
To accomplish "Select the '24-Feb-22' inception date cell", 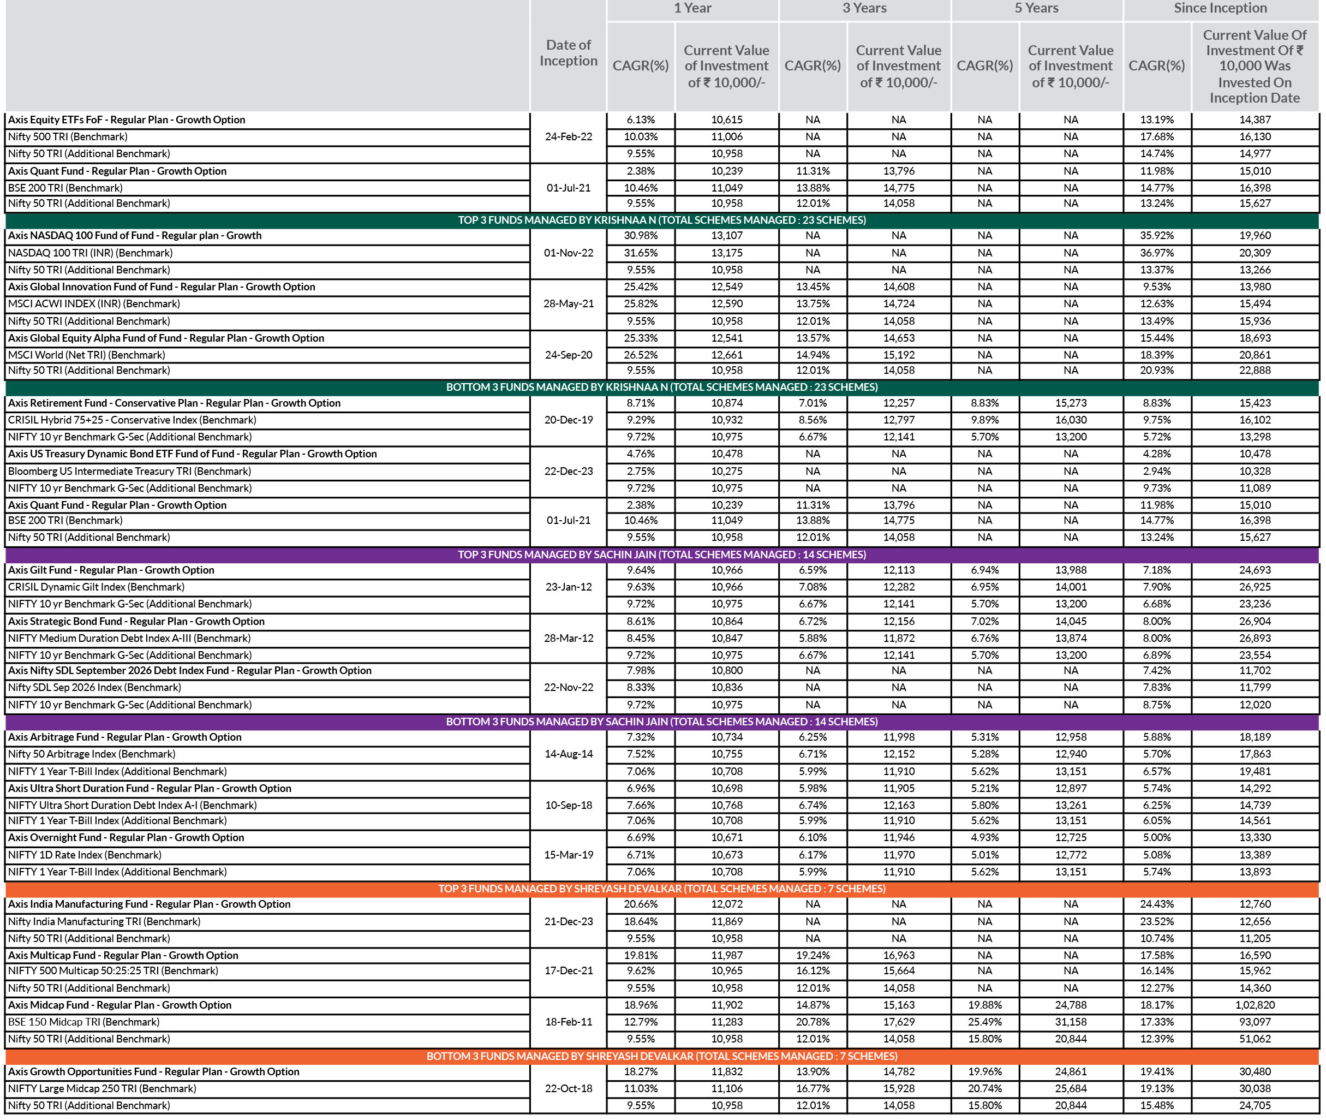I will pyautogui.click(x=568, y=137).
